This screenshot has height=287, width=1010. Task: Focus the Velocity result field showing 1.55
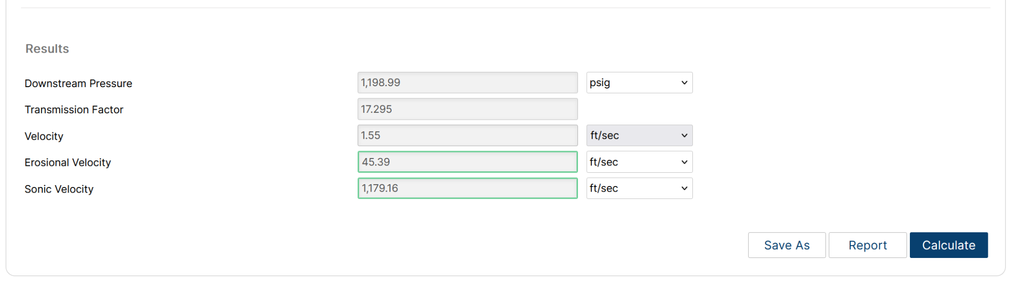467,135
